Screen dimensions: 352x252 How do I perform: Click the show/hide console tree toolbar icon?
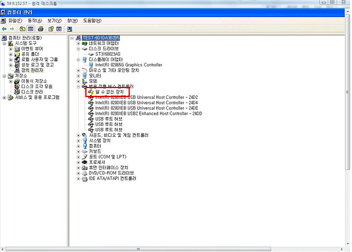30,29
